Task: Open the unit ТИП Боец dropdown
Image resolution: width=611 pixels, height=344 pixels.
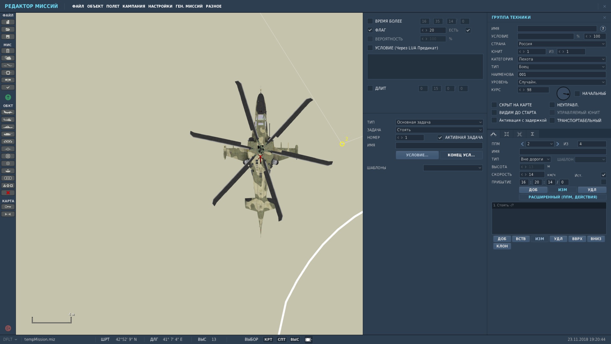Action: (x=562, y=67)
